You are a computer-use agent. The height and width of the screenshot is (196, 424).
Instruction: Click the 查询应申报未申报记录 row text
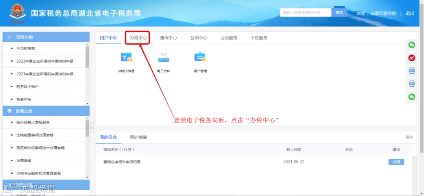(122, 162)
